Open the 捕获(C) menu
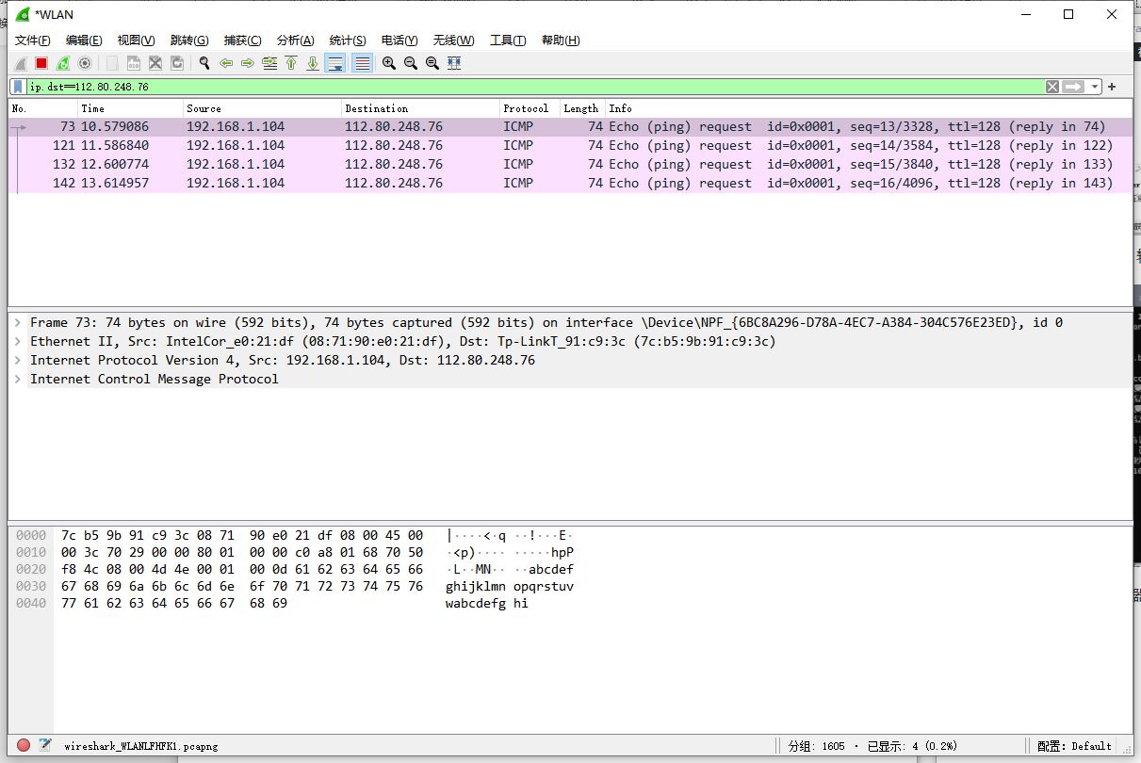 (x=242, y=41)
